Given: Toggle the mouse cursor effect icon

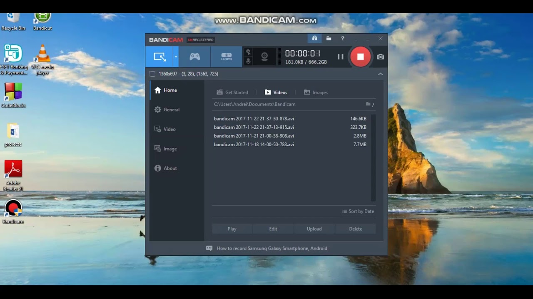Looking at the screenshot, I should [248, 52].
